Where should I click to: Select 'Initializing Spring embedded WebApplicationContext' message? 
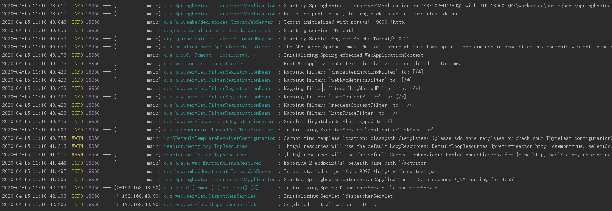353,55
